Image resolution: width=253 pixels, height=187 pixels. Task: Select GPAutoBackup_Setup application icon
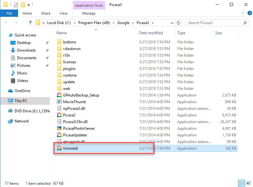click(59, 95)
